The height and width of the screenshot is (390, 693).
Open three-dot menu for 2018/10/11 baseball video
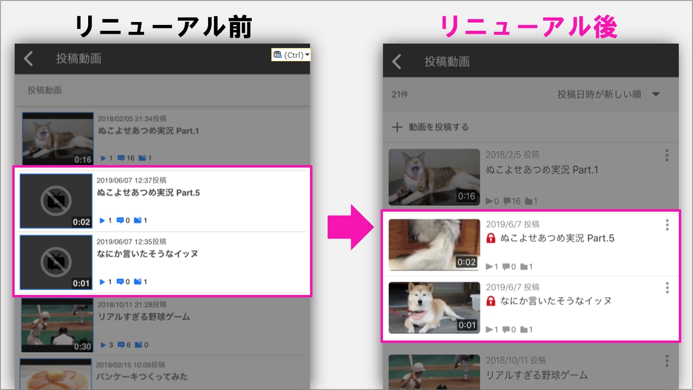coord(667,361)
